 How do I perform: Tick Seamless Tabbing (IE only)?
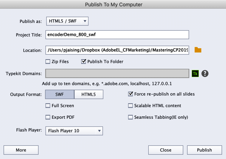point(130,117)
